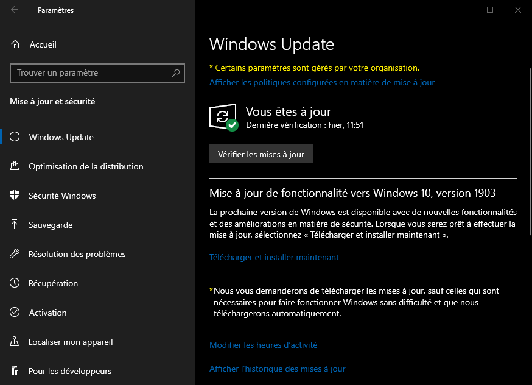Image resolution: width=532 pixels, height=385 pixels.
Task: Open the Activation section
Action: (48, 313)
